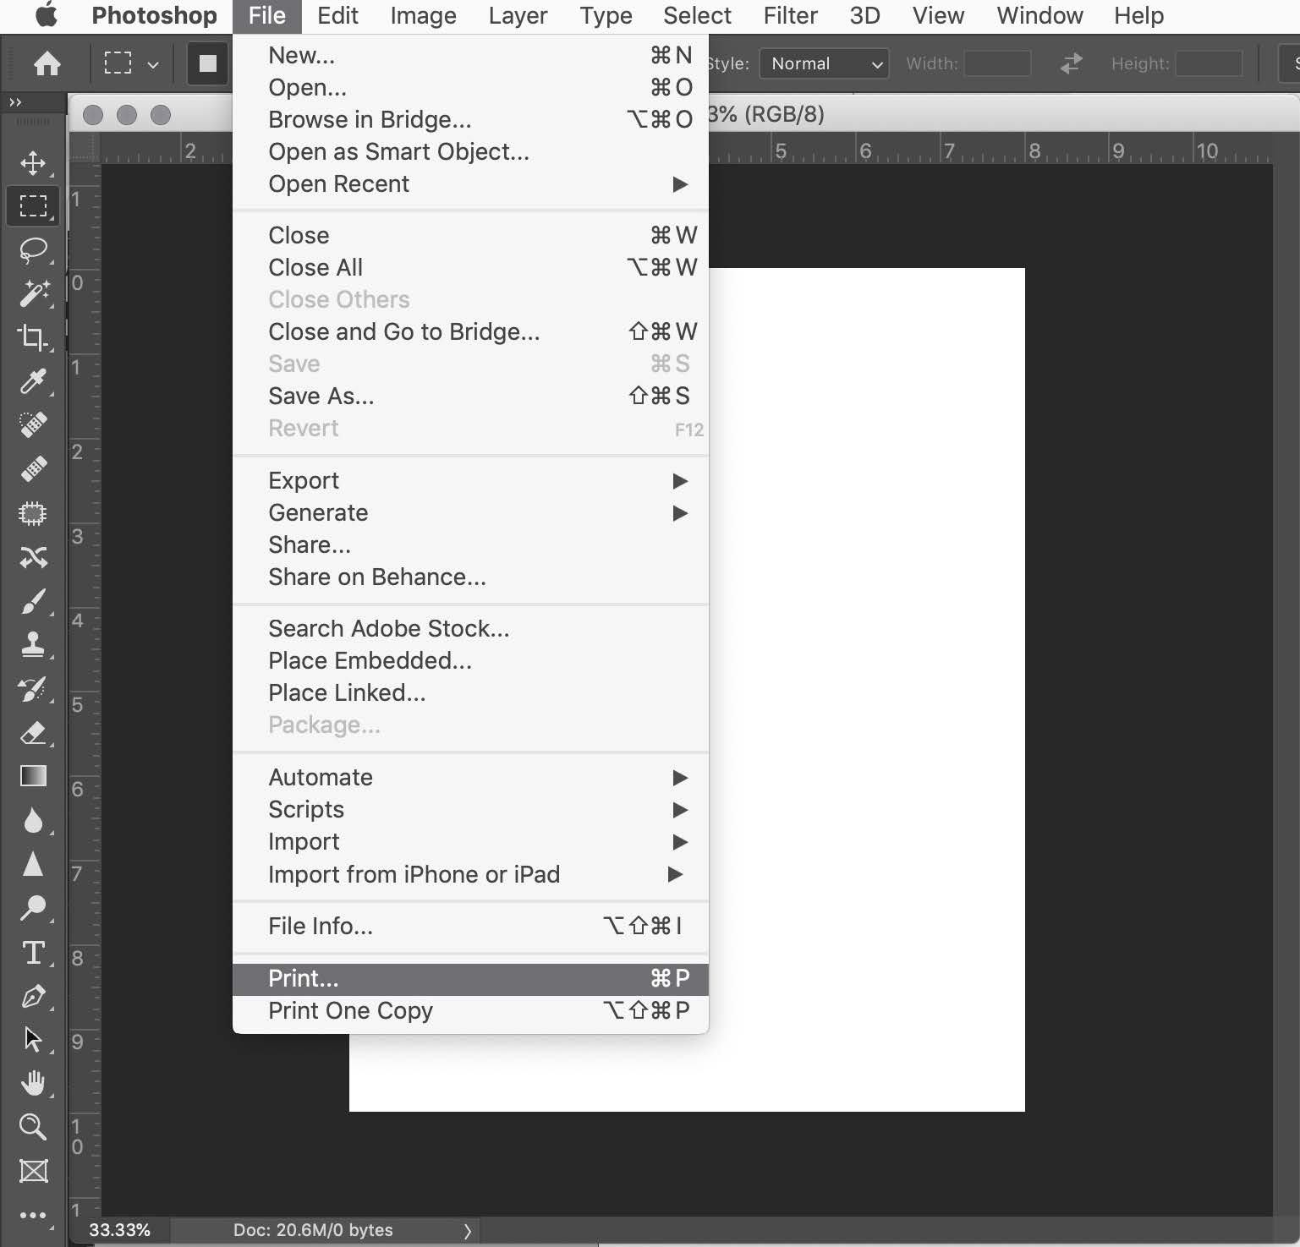The width and height of the screenshot is (1300, 1247).
Task: Expand the Automate submenu
Action: coord(470,778)
